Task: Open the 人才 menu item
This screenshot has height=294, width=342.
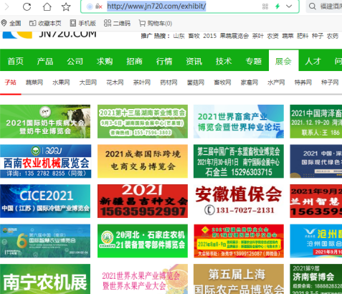Action: pyautogui.click(x=313, y=61)
